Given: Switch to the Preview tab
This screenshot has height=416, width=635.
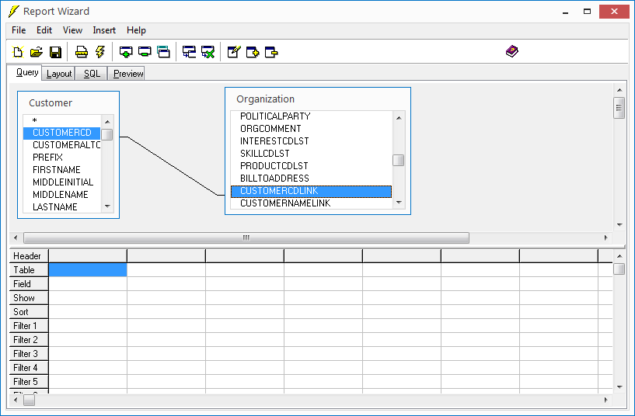Looking at the screenshot, I should (x=128, y=74).
